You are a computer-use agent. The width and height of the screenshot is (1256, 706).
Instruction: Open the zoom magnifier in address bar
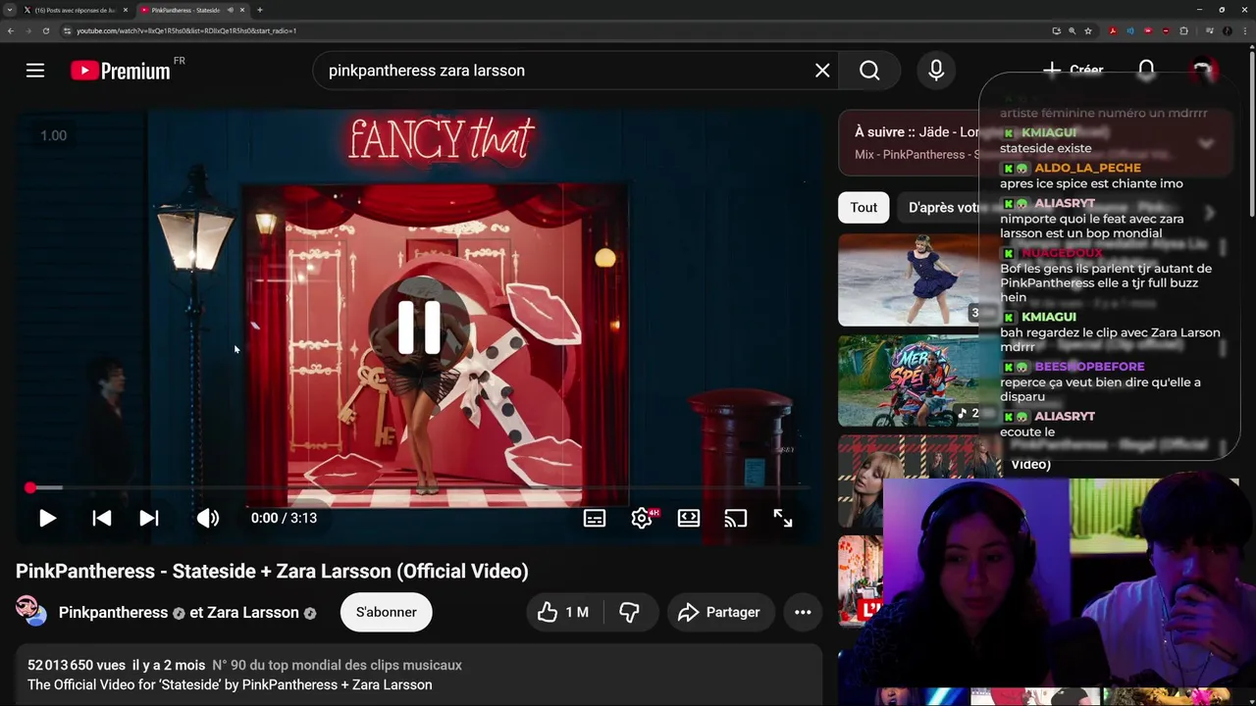pyautogui.click(x=1073, y=30)
